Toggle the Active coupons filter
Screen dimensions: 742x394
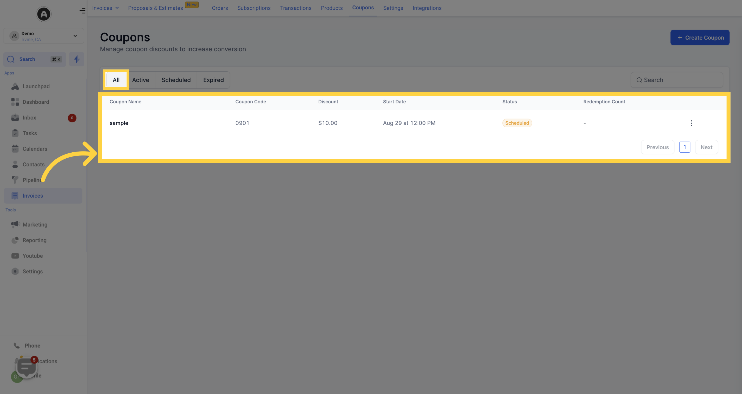(140, 80)
